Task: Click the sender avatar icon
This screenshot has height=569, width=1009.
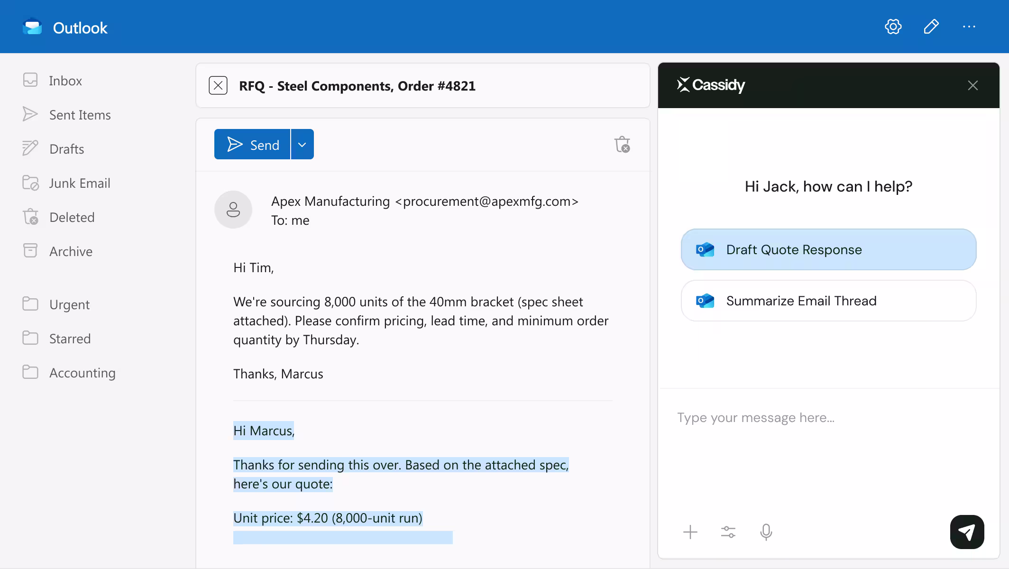Action: 233,210
